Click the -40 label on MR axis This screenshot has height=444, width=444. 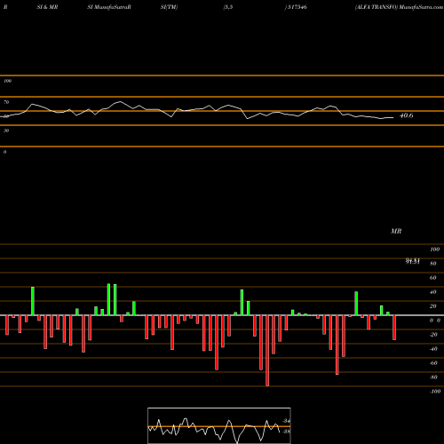pyautogui.click(x=433, y=349)
